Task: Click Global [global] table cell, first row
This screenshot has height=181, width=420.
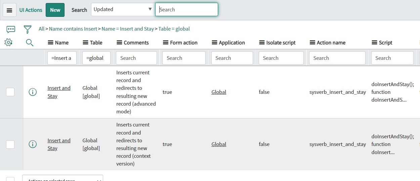Action: (91, 92)
